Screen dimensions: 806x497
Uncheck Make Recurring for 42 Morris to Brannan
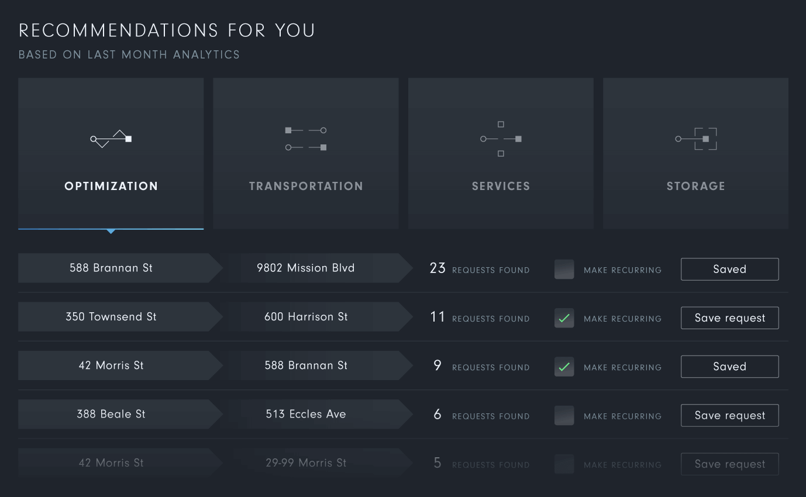pos(564,367)
